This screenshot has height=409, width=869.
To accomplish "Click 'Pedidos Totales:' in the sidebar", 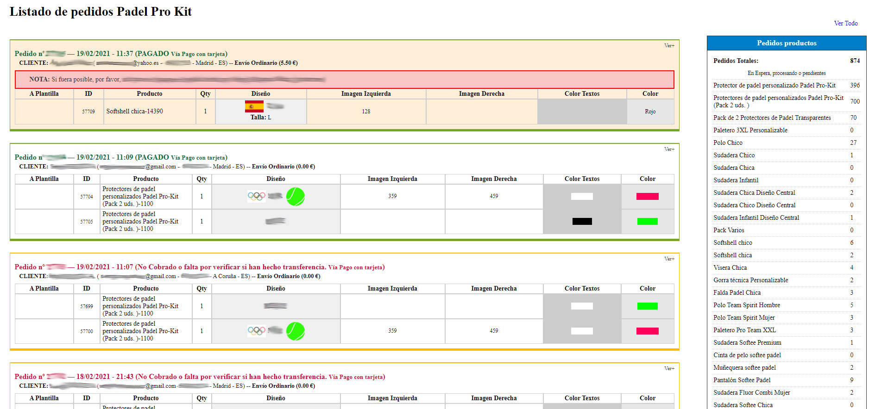I will click(736, 61).
